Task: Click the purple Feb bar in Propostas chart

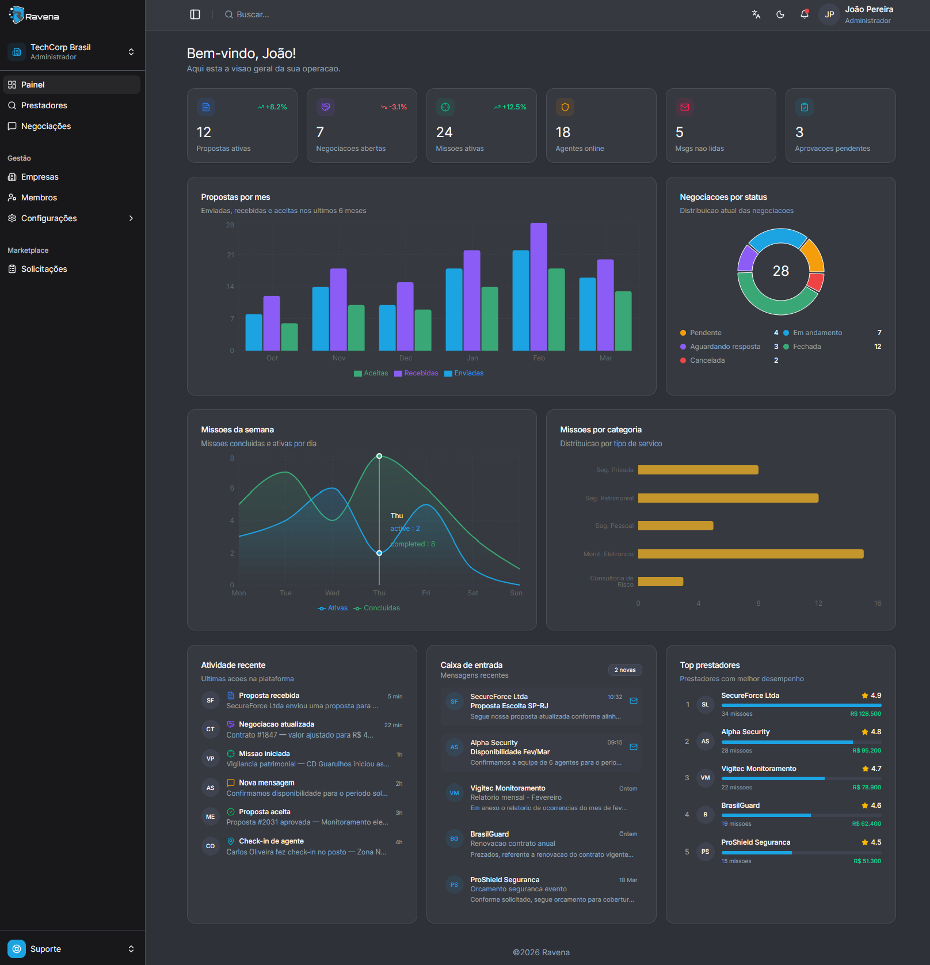Action: tap(539, 287)
